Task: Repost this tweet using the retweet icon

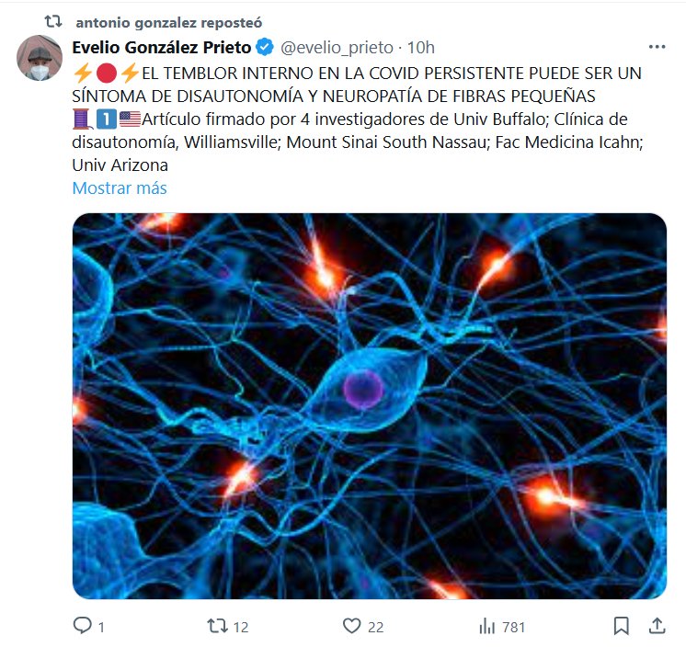Action: point(217,626)
